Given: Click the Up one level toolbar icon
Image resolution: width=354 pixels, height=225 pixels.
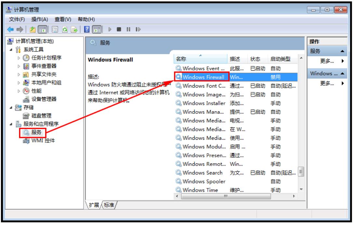Looking at the screenshot, I should [33, 30].
